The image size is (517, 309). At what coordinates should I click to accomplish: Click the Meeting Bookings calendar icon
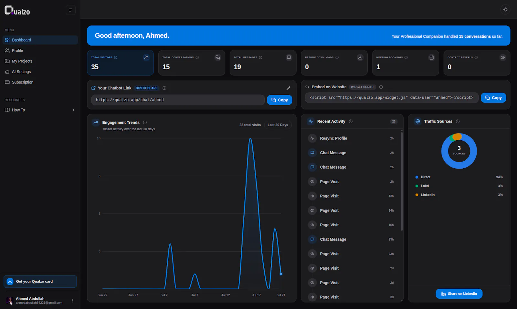(x=431, y=57)
